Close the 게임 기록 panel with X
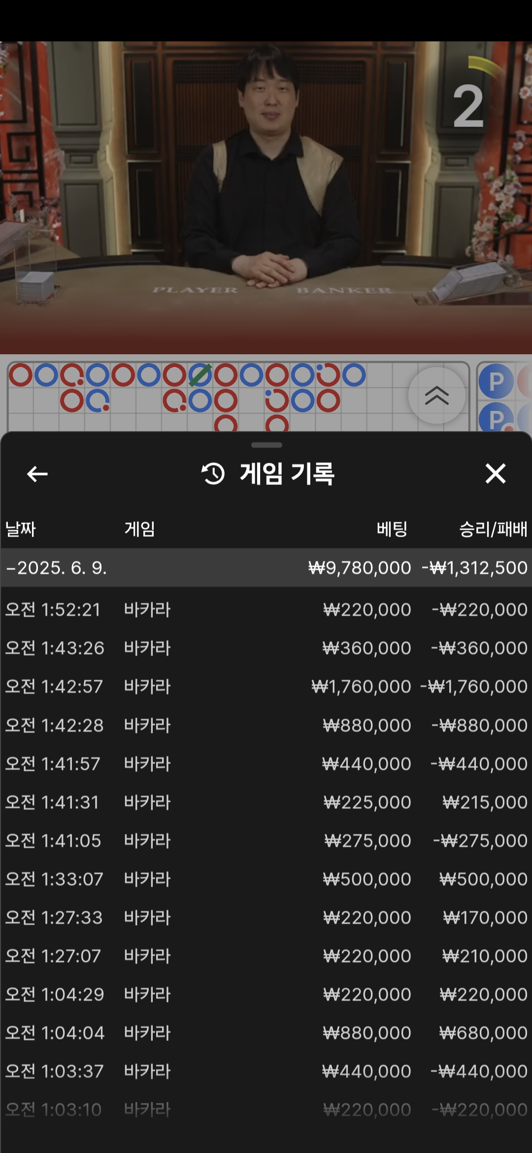 point(495,474)
